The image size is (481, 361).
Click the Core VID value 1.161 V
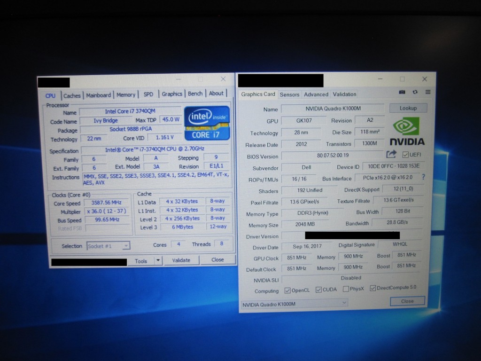click(165, 137)
